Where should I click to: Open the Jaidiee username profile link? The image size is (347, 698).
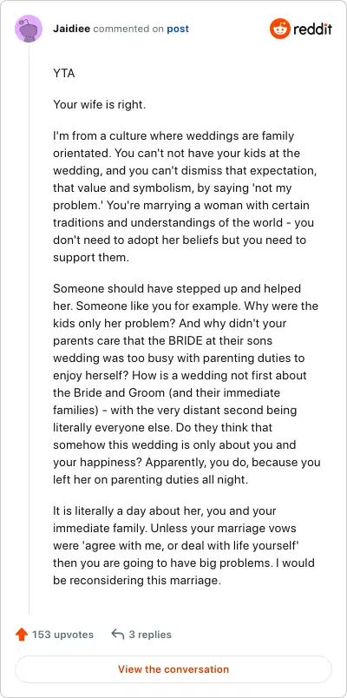[x=72, y=29]
